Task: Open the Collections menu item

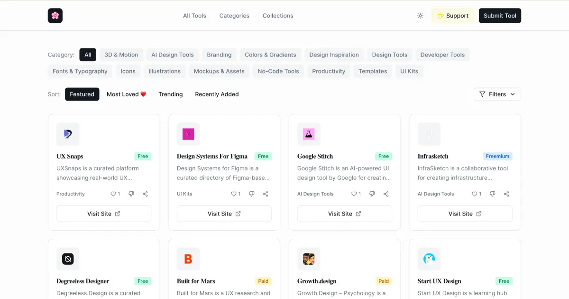Action: (278, 16)
